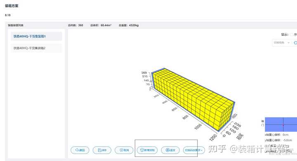Click the x-axis center offset 0cm text

[x=276, y=135]
